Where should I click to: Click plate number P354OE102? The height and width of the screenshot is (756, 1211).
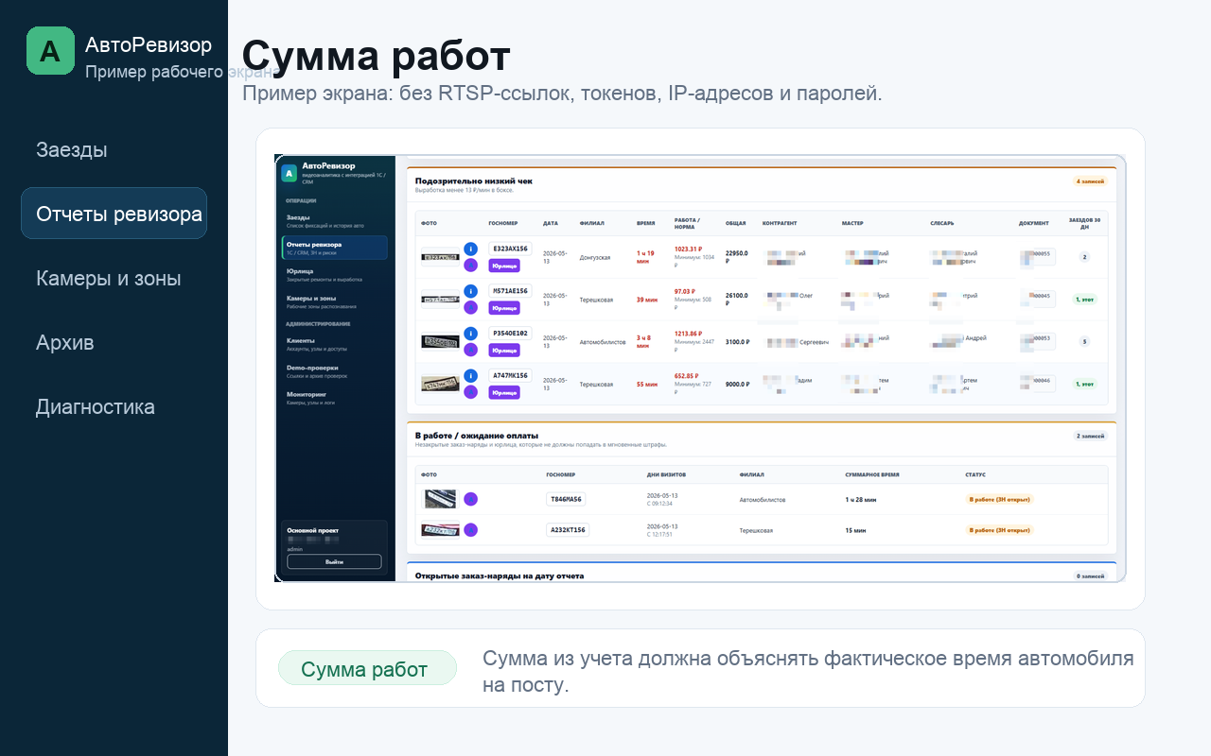(510, 334)
